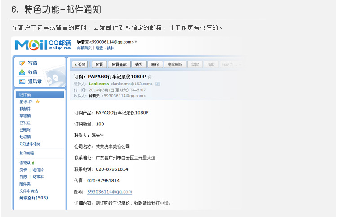This screenshot has height=217, width=337.
Task: Open the 贺卡 greeting cards link
Action: [23, 170]
